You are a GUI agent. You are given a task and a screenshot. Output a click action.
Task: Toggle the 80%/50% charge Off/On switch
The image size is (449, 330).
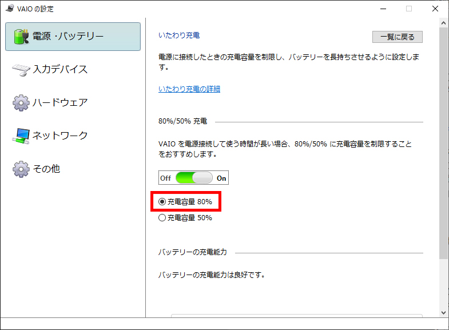pyautogui.click(x=194, y=178)
